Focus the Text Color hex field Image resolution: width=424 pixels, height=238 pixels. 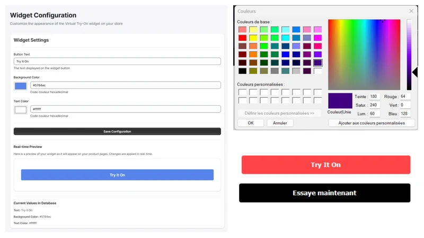coord(126,109)
